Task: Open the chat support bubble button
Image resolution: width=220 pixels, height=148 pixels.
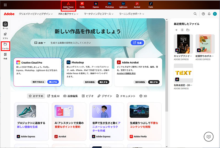Action: [x=209, y=137]
